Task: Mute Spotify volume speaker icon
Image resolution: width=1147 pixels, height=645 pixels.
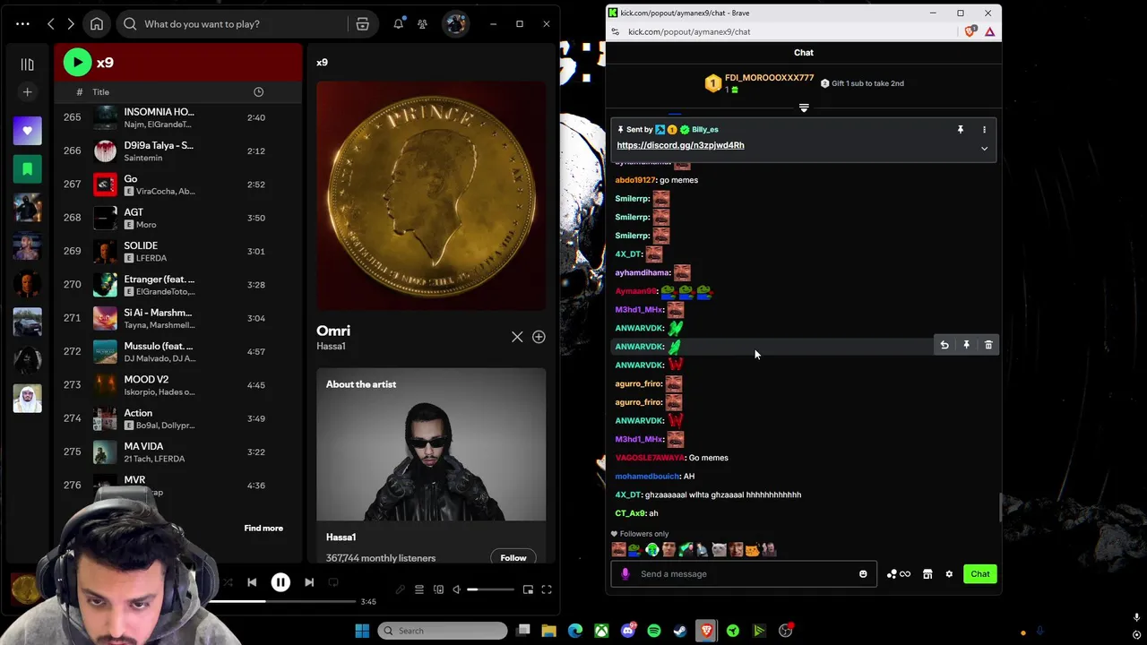Action: [456, 589]
